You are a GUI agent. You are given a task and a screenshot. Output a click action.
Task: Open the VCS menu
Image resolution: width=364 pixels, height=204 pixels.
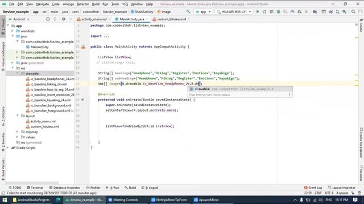click(x=125, y=4)
